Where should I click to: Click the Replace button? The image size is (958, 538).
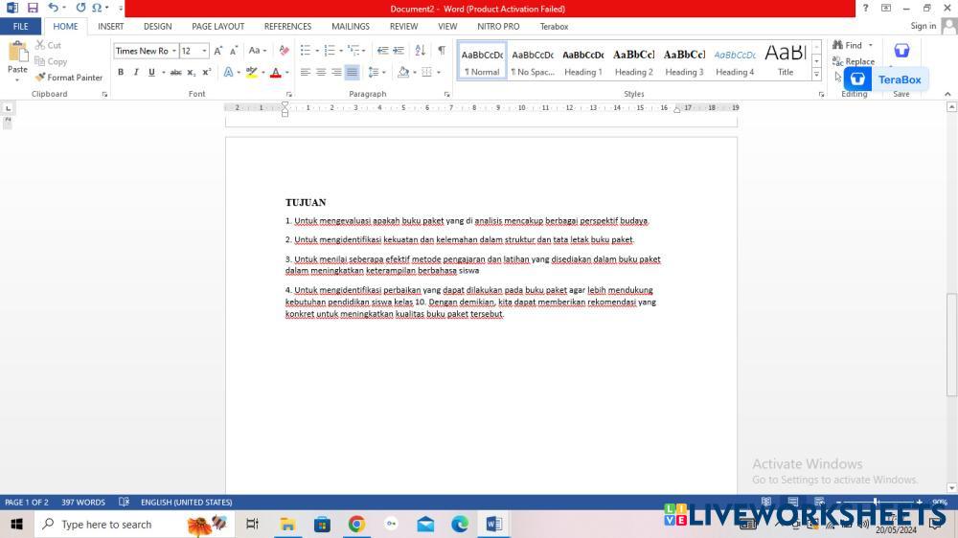tap(853, 61)
